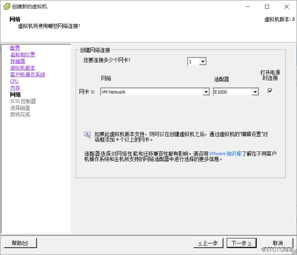Viewport: 297px width, 255px height.
Task: Open the E1000 adapter dropdown
Action: point(255,92)
